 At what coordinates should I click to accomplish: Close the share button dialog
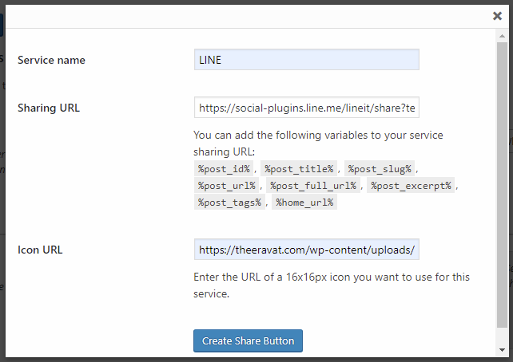[x=497, y=16]
